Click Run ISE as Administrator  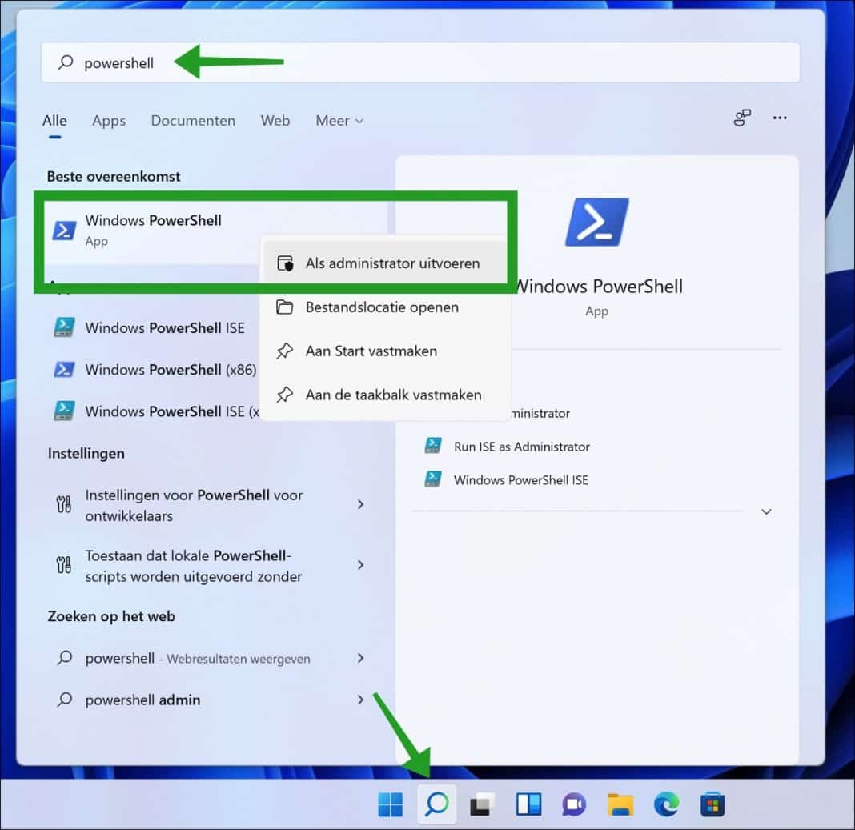tap(519, 446)
